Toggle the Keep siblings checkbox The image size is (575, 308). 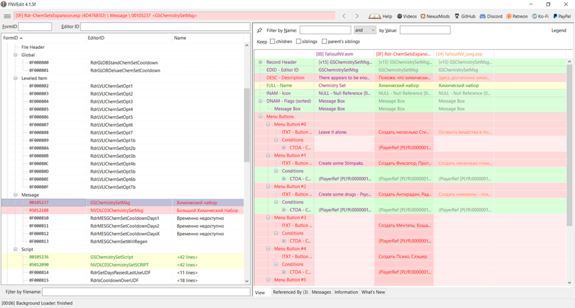tap(298, 41)
